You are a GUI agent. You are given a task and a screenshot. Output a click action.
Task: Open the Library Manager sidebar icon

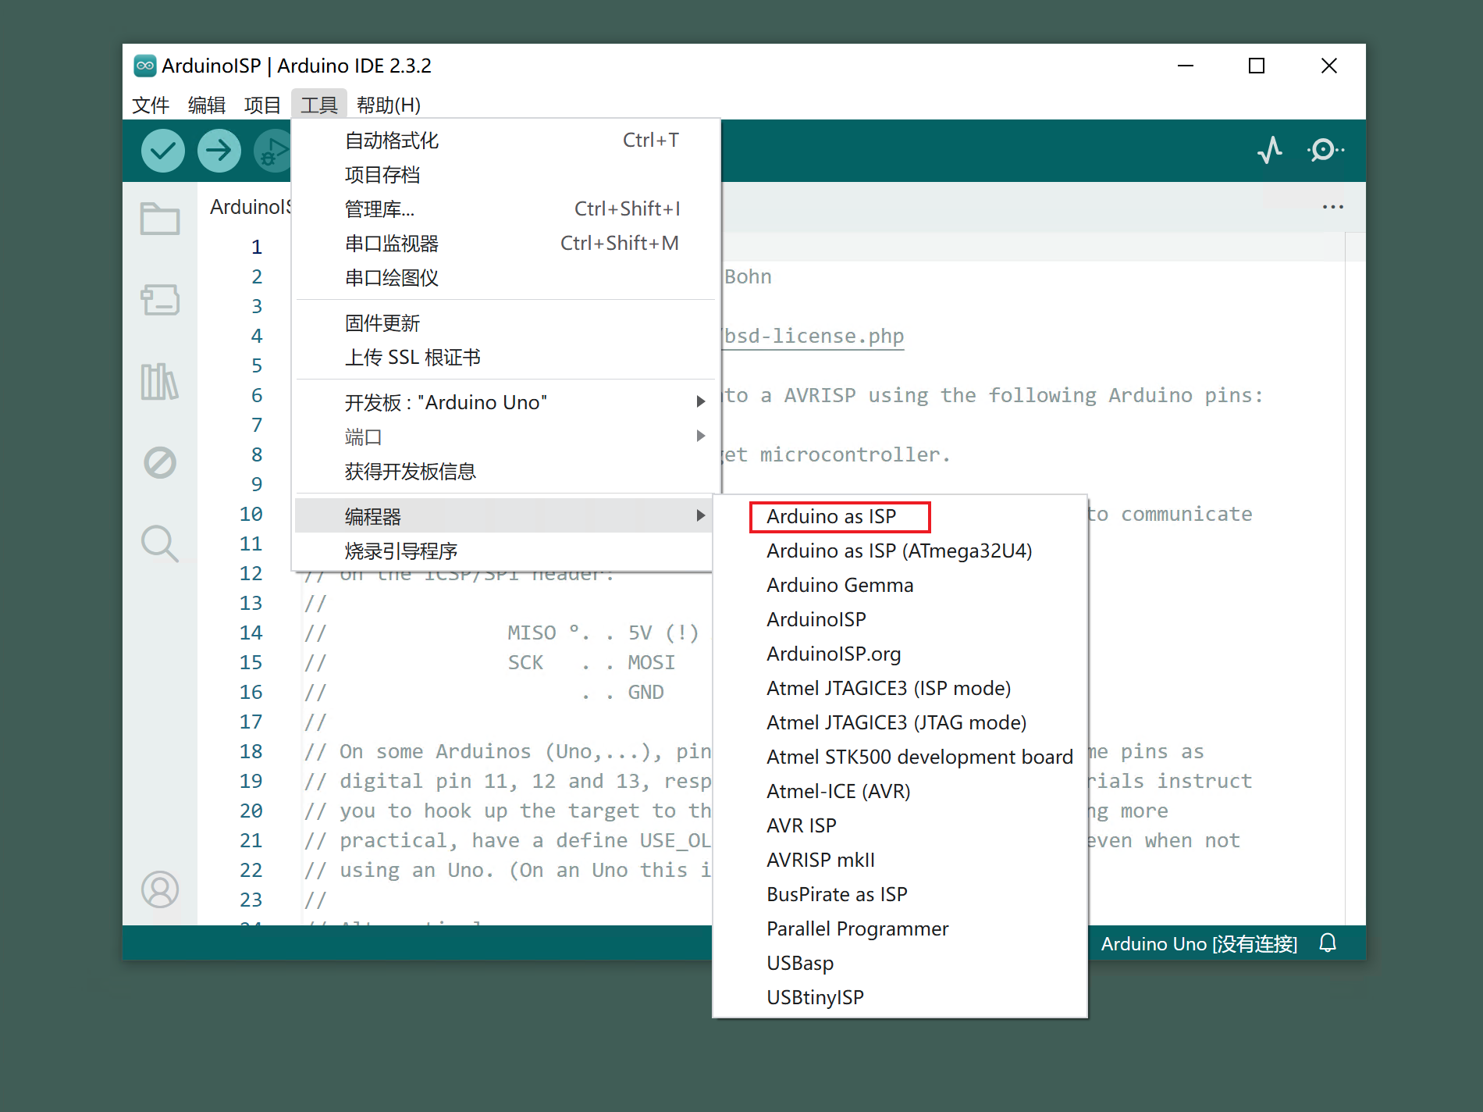(x=160, y=382)
